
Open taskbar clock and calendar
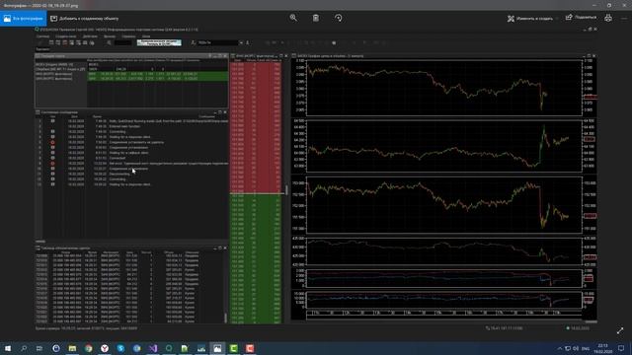pyautogui.click(x=603, y=348)
